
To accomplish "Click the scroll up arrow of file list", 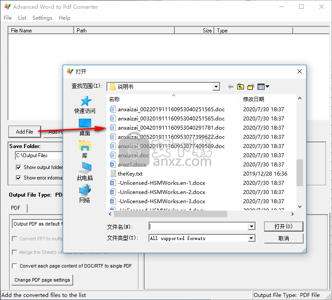I will [x=300, y=98].
